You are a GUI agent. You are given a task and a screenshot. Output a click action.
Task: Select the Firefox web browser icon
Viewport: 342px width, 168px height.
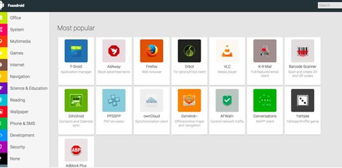pyautogui.click(x=151, y=51)
